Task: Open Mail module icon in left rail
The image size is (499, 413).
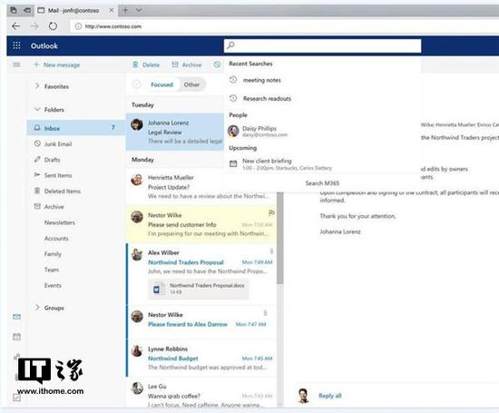Action: click(x=16, y=317)
